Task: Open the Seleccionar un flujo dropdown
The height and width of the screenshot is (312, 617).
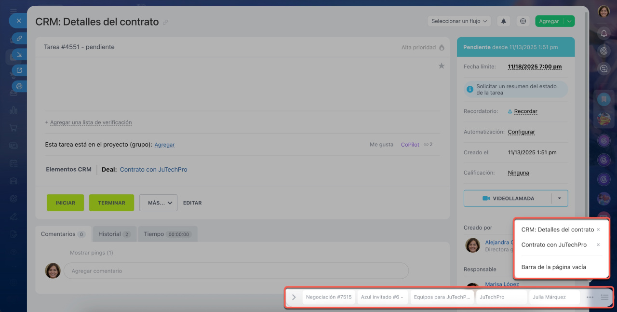Action: point(459,21)
